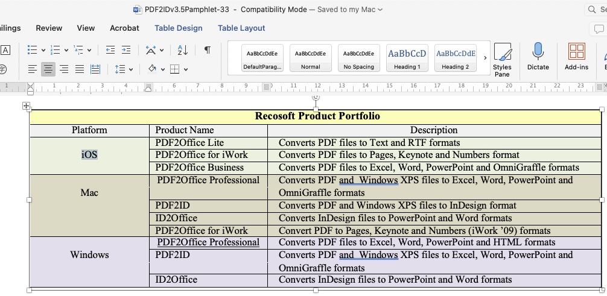Switch to the View tab
Image resolution: width=607 pixels, height=296 pixels.
pyautogui.click(x=86, y=28)
